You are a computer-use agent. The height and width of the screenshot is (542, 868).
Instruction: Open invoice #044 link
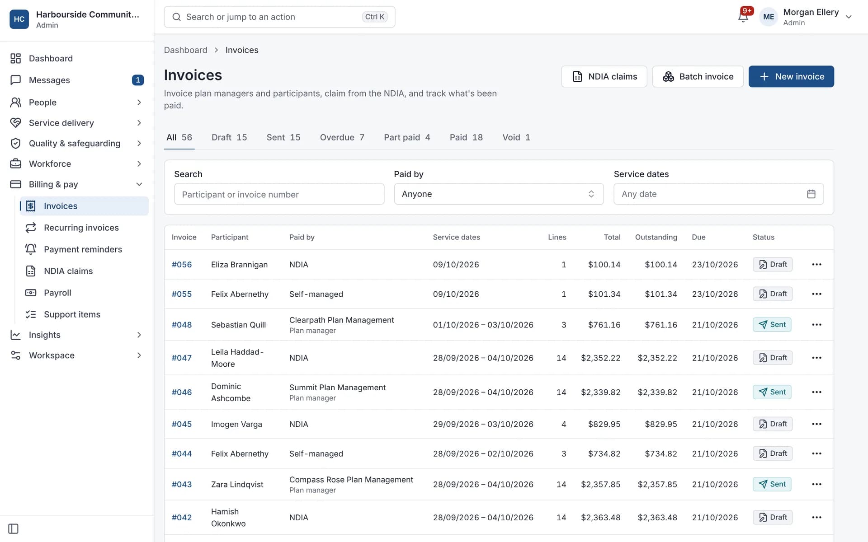pos(182,453)
